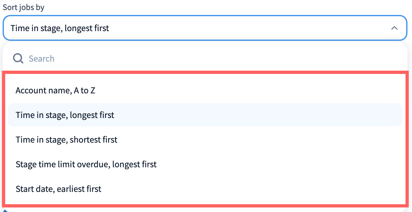Click the selected value in the blue-outlined sort box
Image resolution: width=412 pixels, height=212 pixels.
coord(60,28)
